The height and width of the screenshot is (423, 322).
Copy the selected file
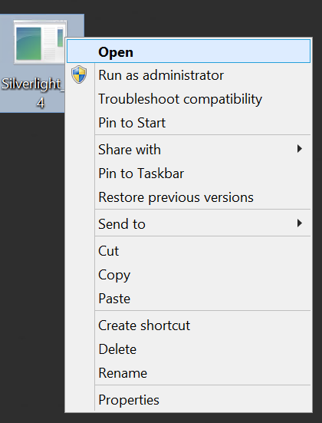point(189,275)
